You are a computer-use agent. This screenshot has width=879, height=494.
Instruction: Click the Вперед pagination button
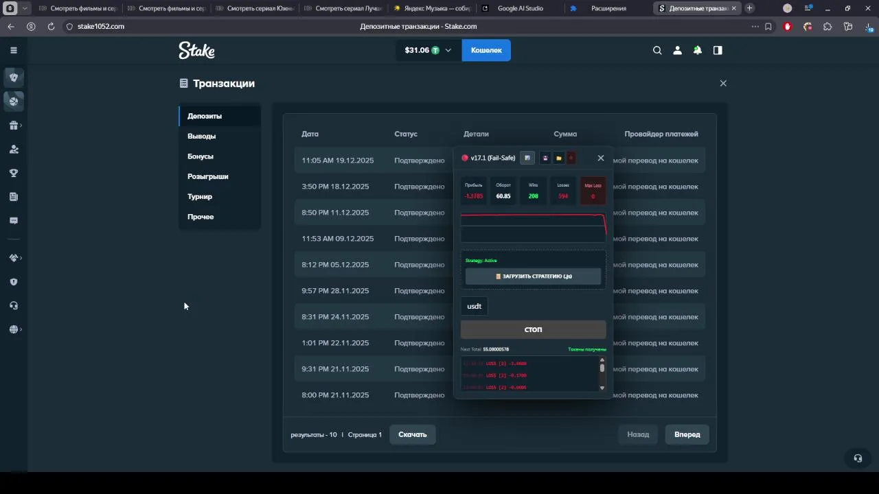coord(687,434)
